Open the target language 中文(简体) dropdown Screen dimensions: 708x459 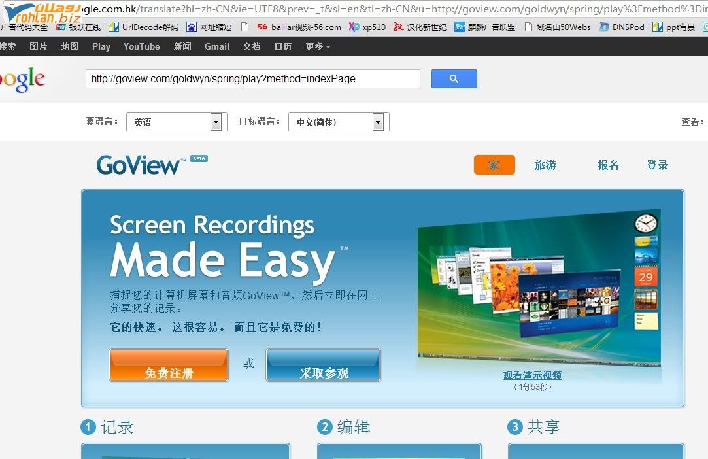click(339, 122)
